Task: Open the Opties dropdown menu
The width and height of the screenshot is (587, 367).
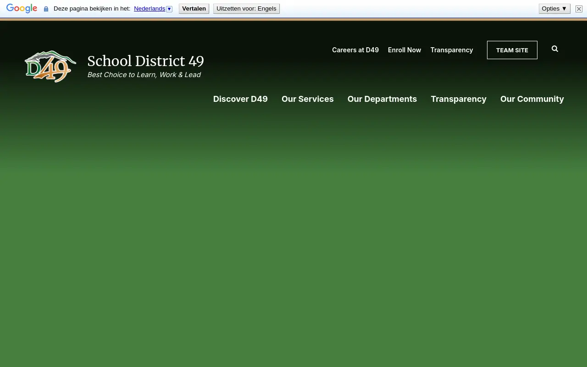Action: click(x=554, y=9)
